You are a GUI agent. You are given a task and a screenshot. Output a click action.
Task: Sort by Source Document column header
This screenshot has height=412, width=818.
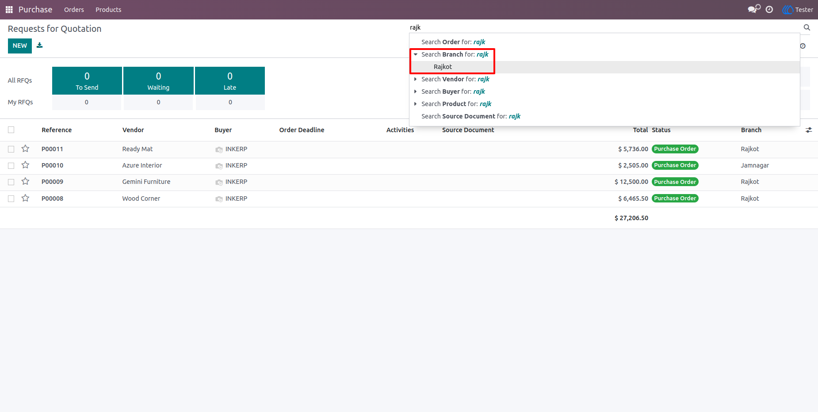pyautogui.click(x=468, y=130)
